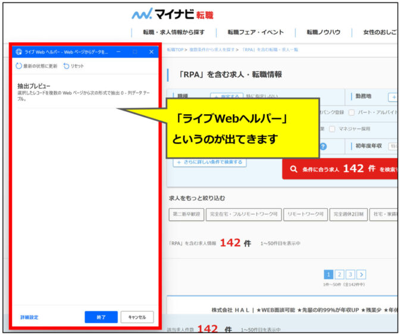Go to pagination page 2
The height and width of the screenshot is (335, 401).
click(339, 274)
